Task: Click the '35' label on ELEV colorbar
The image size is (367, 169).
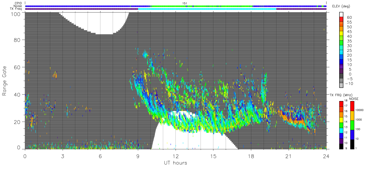Action: coord(349,41)
